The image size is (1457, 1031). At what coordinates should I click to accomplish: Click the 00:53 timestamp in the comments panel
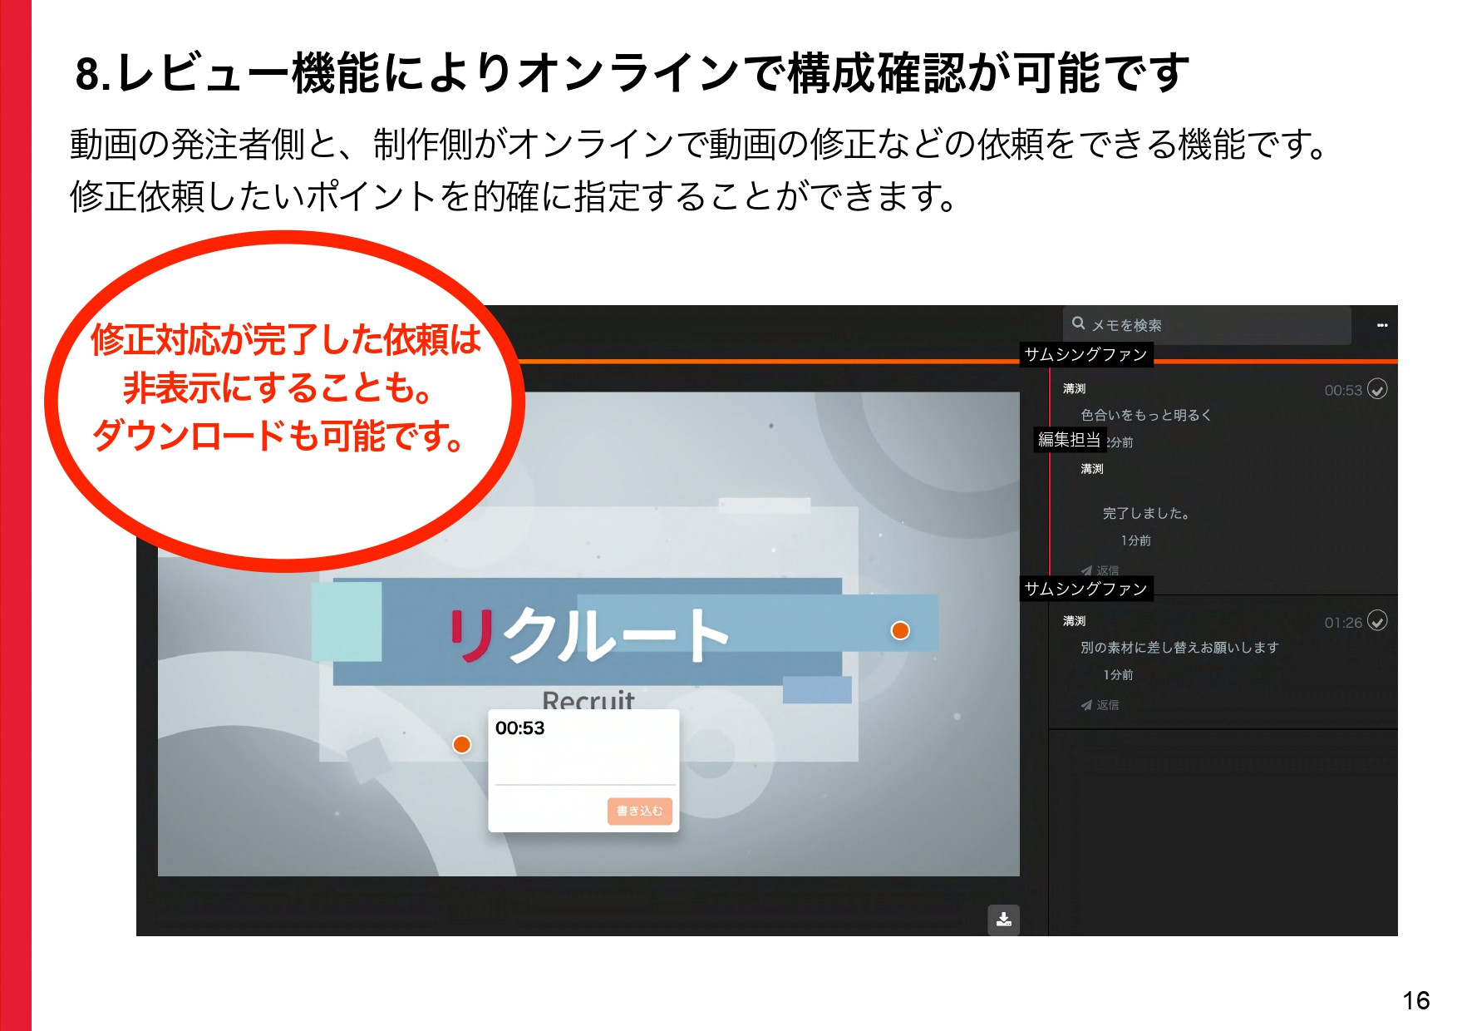pyautogui.click(x=1346, y=389)
